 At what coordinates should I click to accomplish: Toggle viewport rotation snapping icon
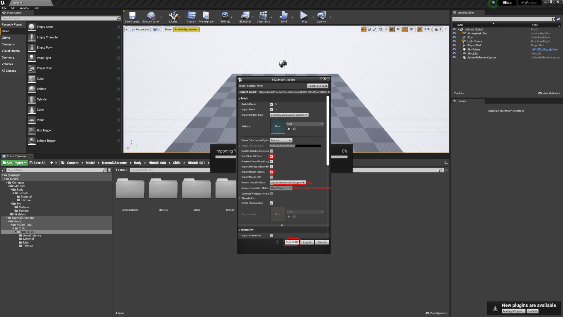coord(405,29)
